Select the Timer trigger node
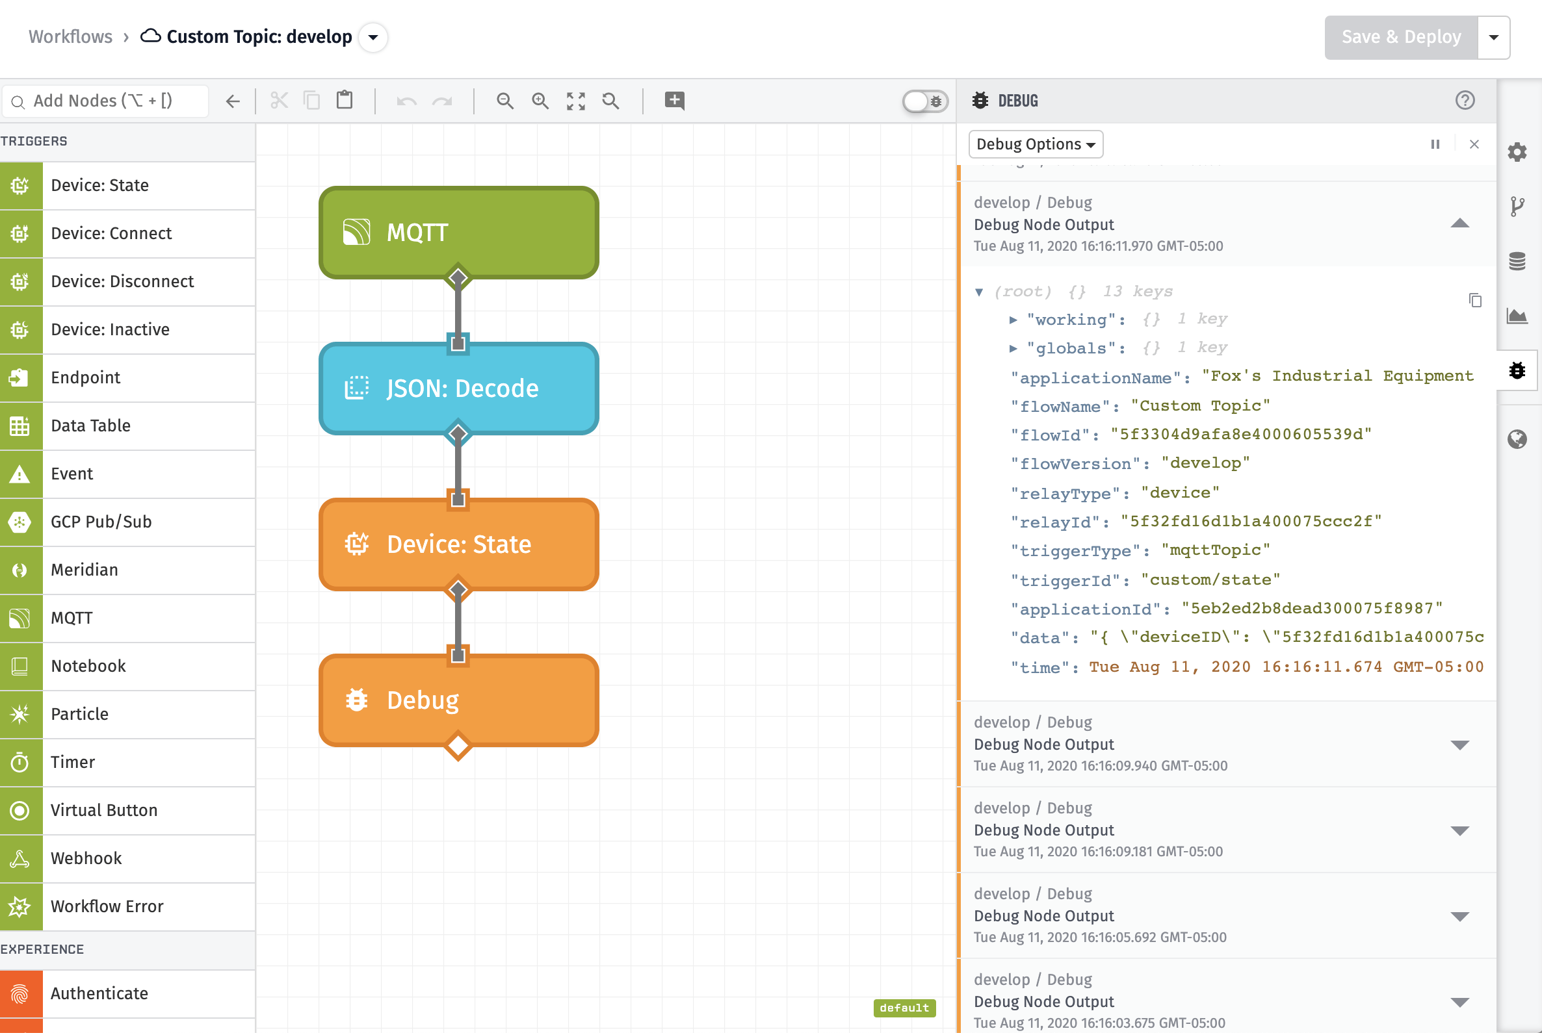Screen dimensions: 1542x1033 click(127, 763)
